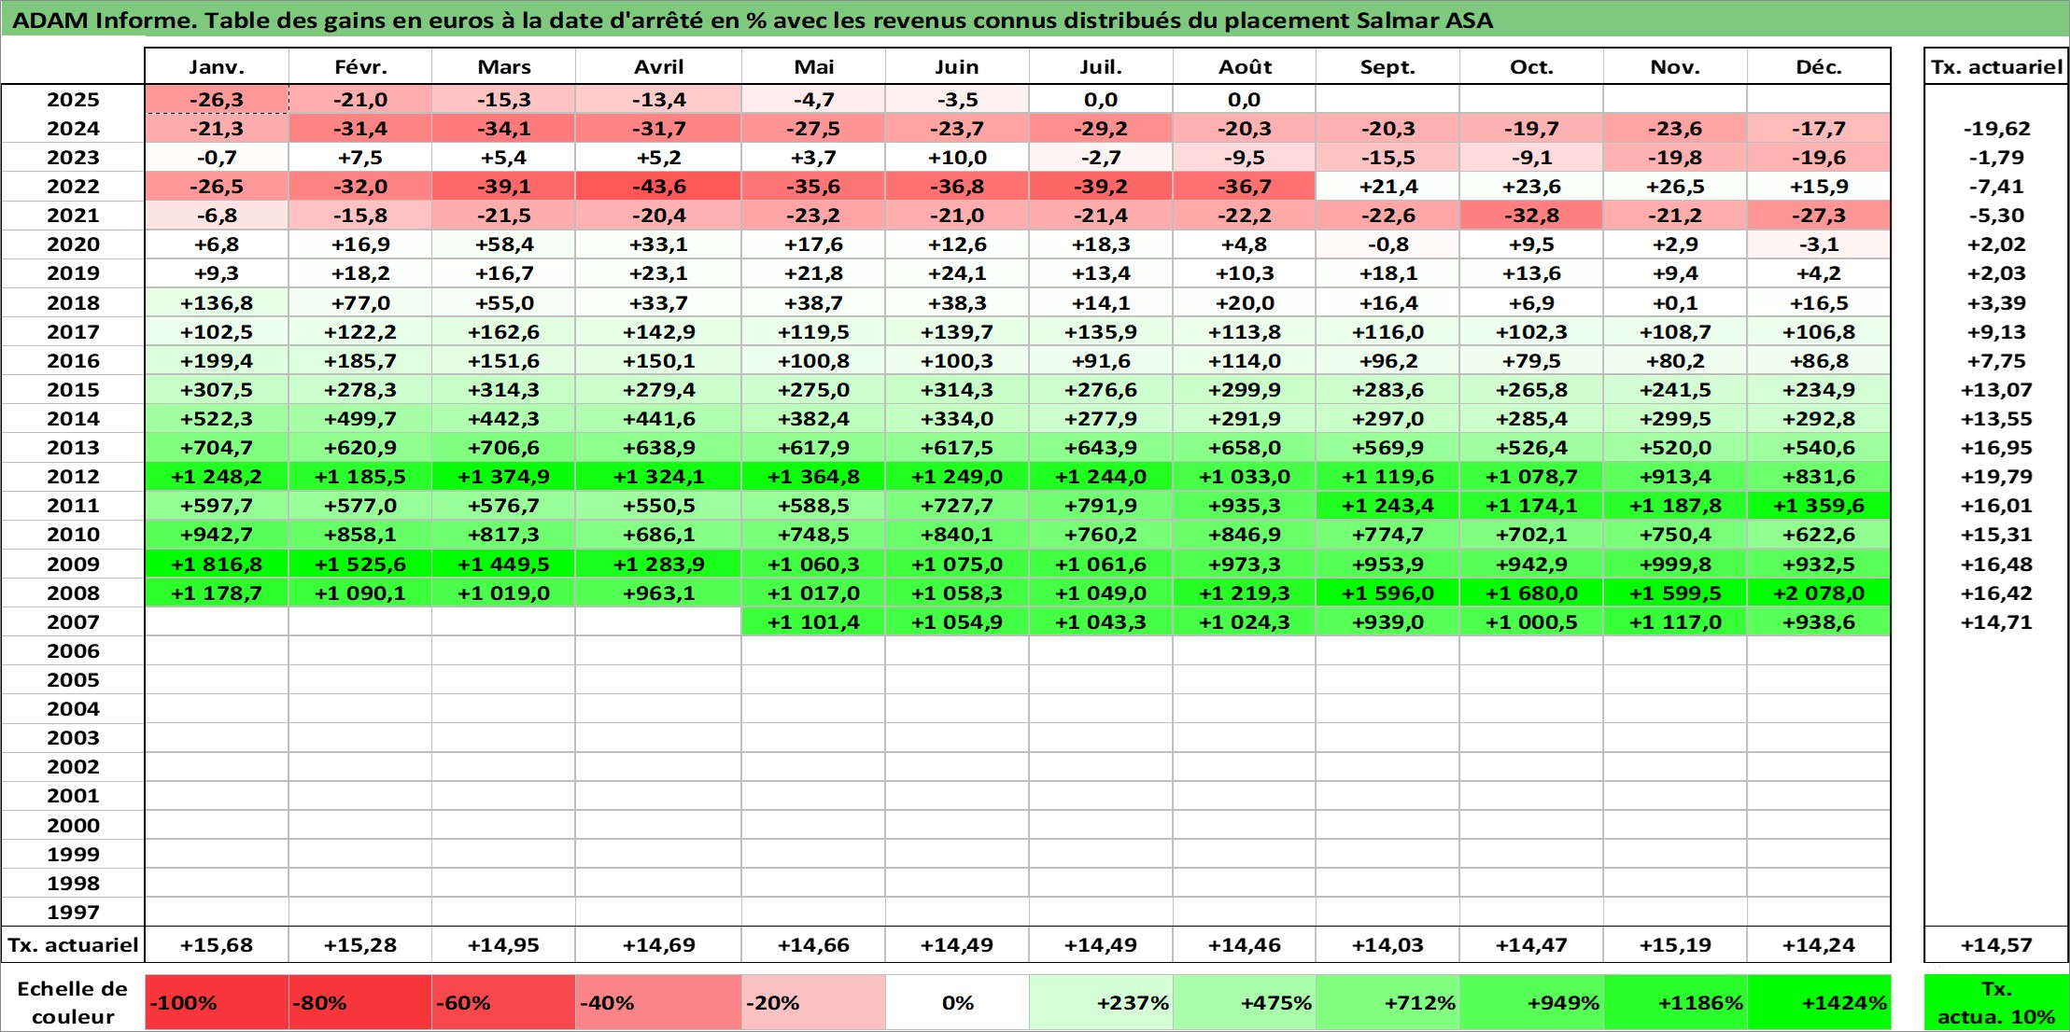Image resolution: width=2070 pixels, height=1032 pixels.
Task: Click the 1997 row label
Action: (x=73, y=912)
